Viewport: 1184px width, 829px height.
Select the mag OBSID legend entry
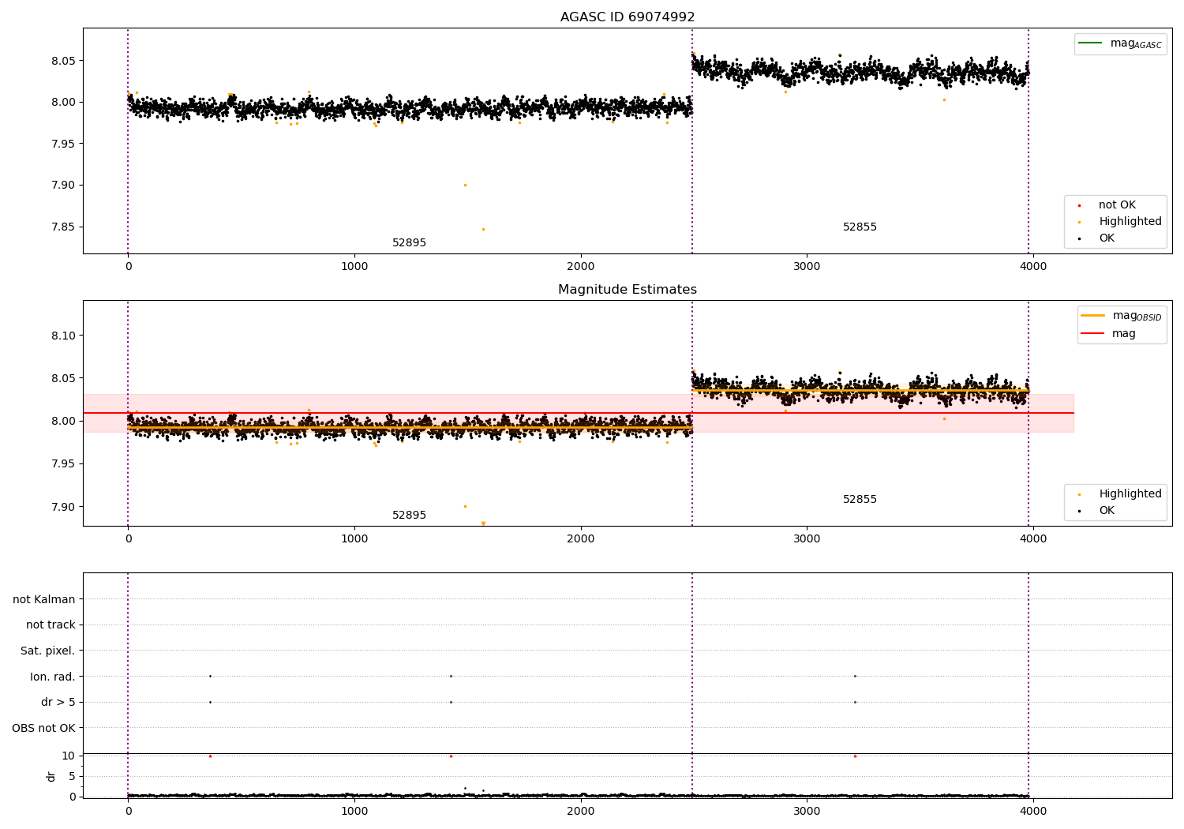[x=1121, y=316]
